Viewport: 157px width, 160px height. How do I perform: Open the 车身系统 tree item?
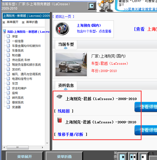pos(18,51)
